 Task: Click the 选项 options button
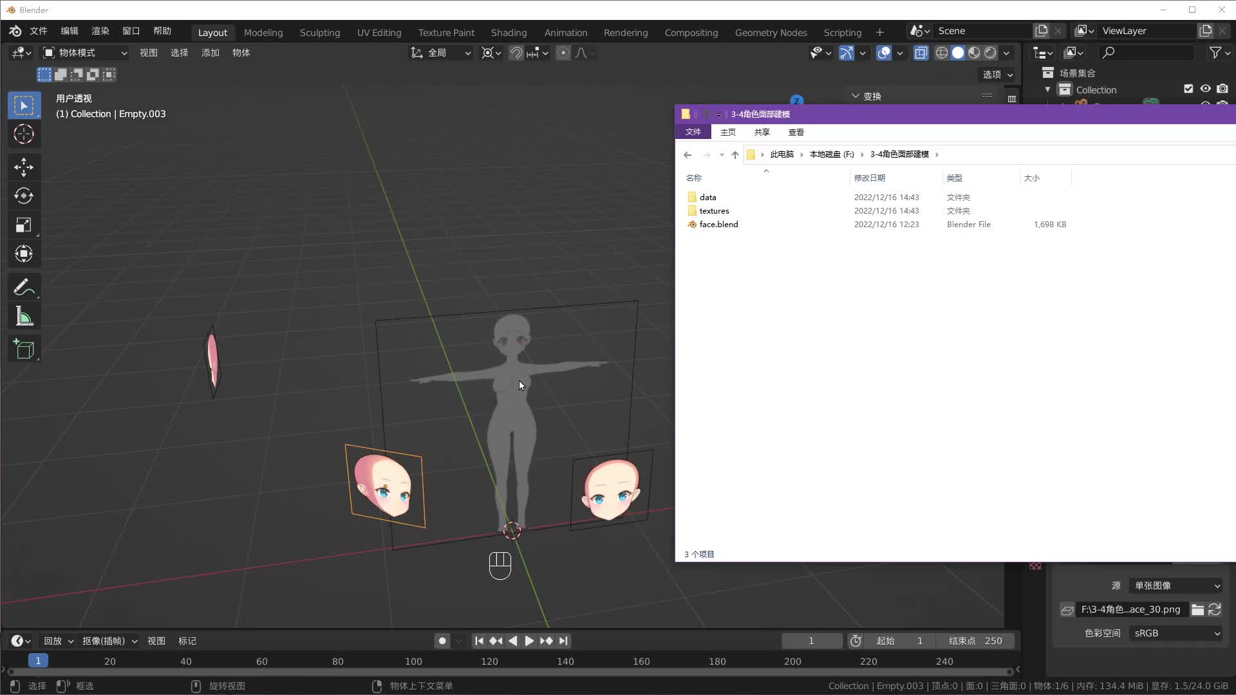(x=997, y=75)
